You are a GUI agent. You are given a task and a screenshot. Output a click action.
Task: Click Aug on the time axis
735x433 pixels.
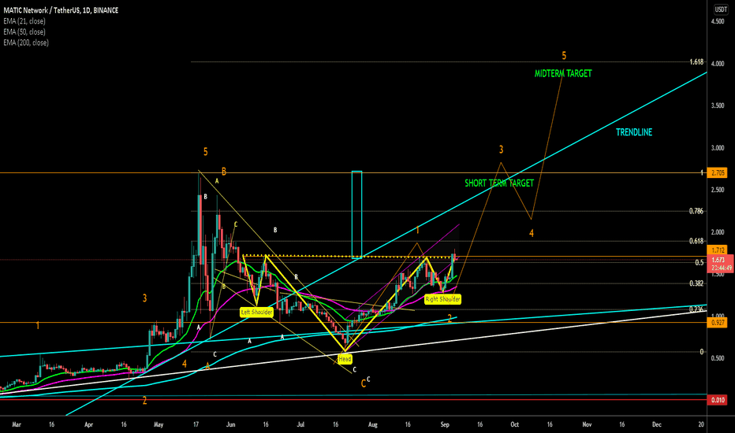pos(373,424)
